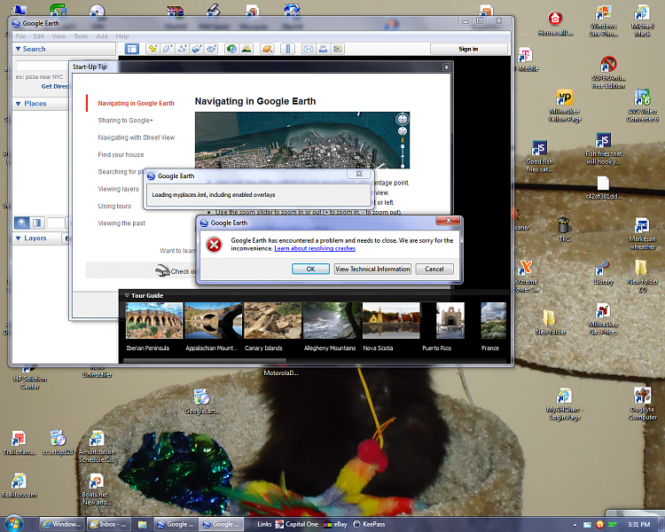Open the Add menu
The width and height of the screenshot is (665, 532).
pyautogui.click(x=102, y=36)
